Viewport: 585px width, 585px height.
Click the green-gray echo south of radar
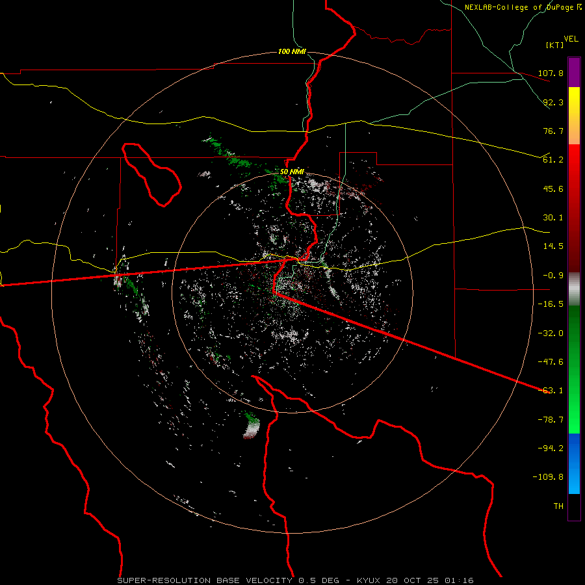[251, 424]
